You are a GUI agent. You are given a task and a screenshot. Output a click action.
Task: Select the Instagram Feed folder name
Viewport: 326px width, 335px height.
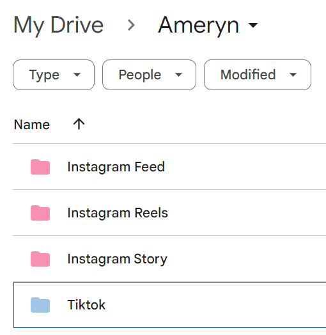(x=116, y=167)
